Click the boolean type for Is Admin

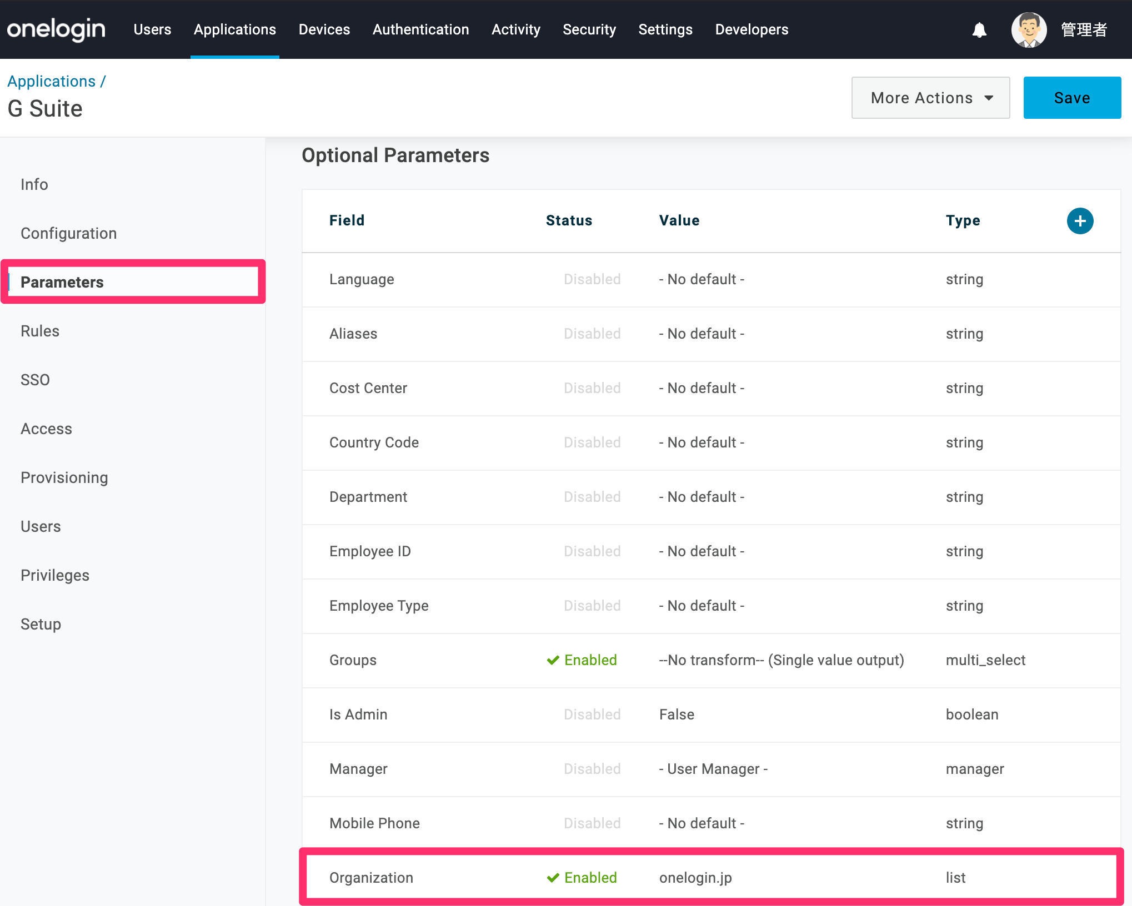point(972,714)
